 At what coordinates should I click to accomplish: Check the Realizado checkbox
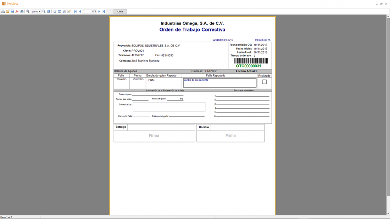[264, 82]
